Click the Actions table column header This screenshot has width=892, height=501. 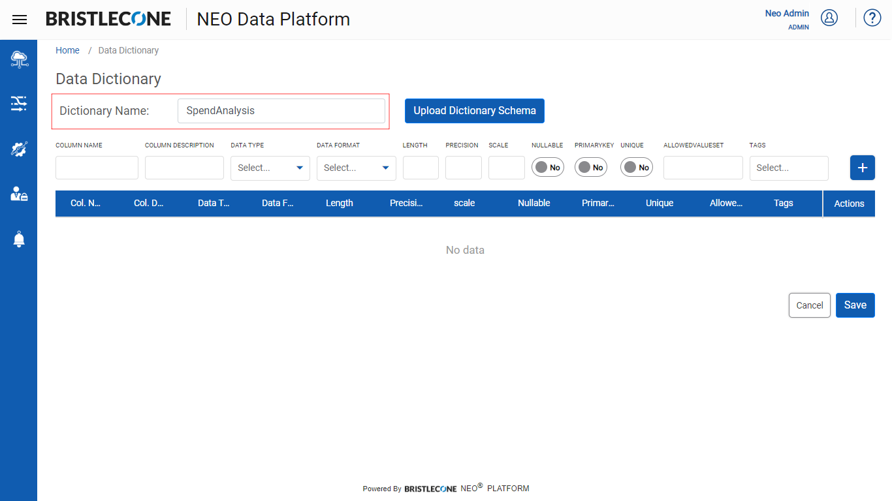(849, 204)
